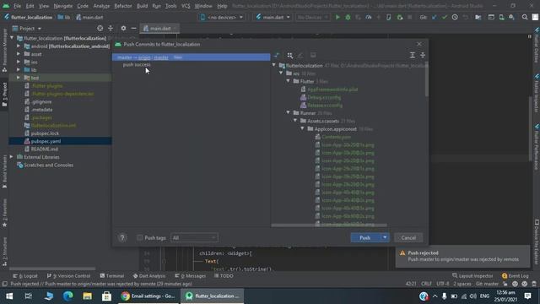Open Project view dropdown
540x304 pixels.
27,28
